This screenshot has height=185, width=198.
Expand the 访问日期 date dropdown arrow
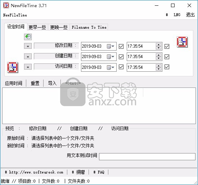point(113,67)
